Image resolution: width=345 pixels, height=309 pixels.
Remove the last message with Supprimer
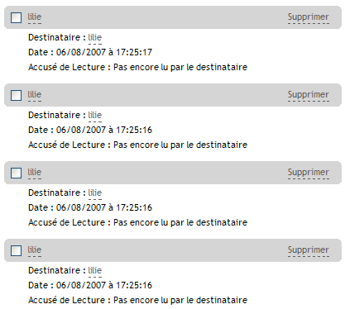[309, 250]
